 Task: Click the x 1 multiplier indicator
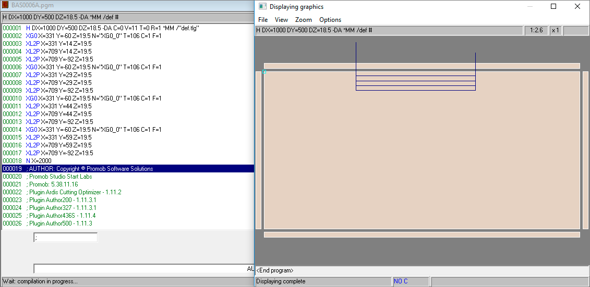tap(556, 31)
